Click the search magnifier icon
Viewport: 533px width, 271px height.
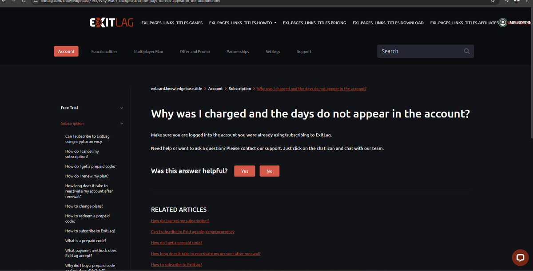467,51
